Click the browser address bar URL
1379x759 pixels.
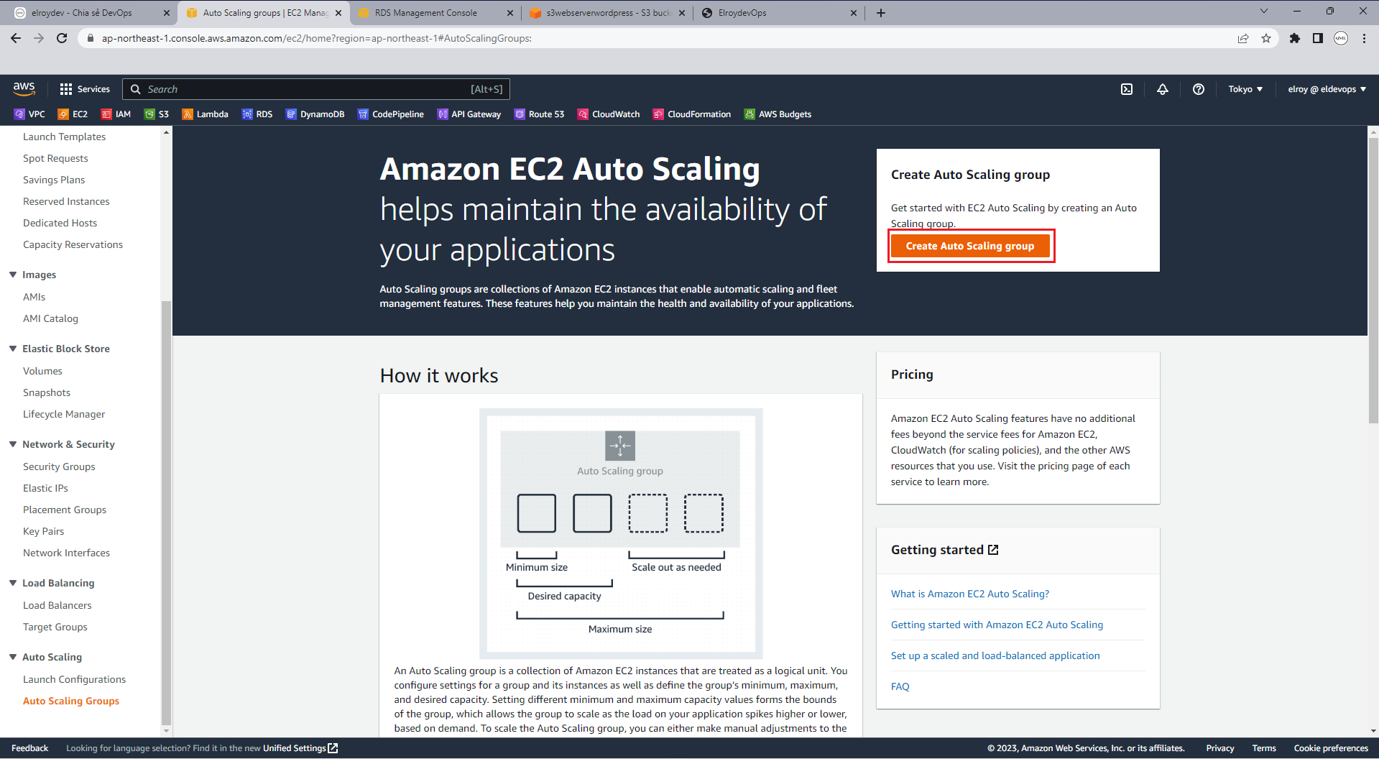click(x=316, y=38)
